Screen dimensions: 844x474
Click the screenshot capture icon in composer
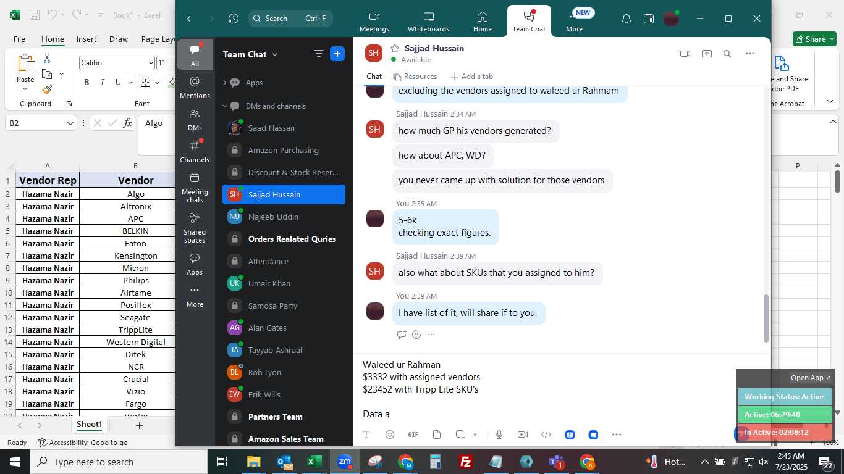(x=460, y=434)
